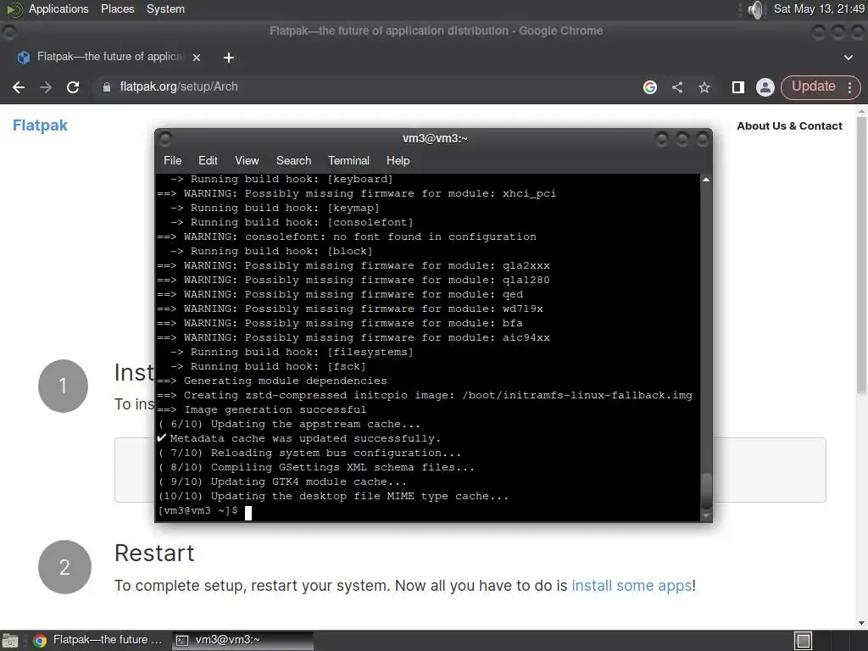Expand the tab search chevron in Chrome
Viewport: 868px width, 651px height.
(848, 57)
